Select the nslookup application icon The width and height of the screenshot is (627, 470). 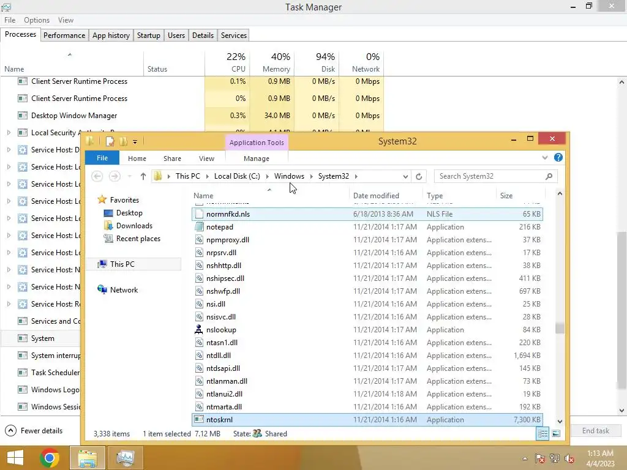(x=199, y=330)
